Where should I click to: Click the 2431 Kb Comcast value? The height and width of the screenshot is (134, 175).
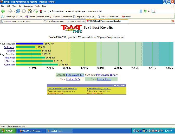pyautogui.click(x=63, y=65)
